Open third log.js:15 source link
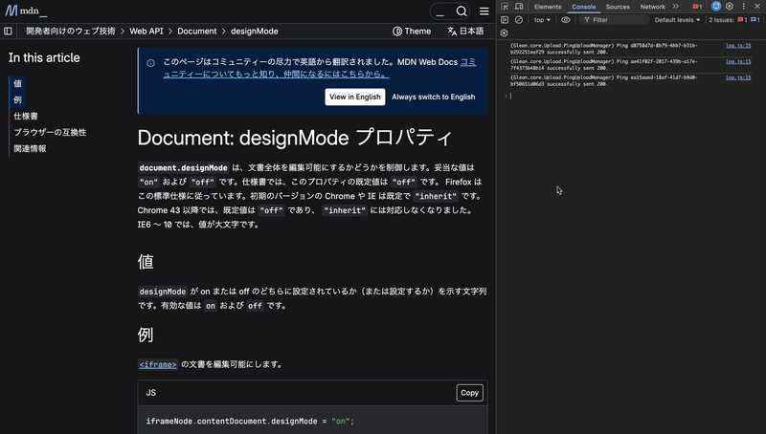The width and height of the screenshot is (766, 434). pos(738,77)
